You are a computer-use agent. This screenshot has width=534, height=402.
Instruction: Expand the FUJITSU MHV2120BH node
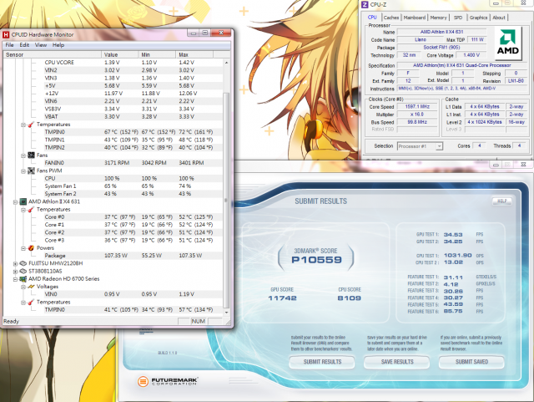[15, 264]
